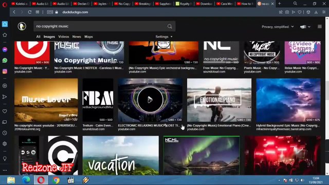Add page to favorites heart in toolbar
This screenshot has height=185, width=329.
300,12
